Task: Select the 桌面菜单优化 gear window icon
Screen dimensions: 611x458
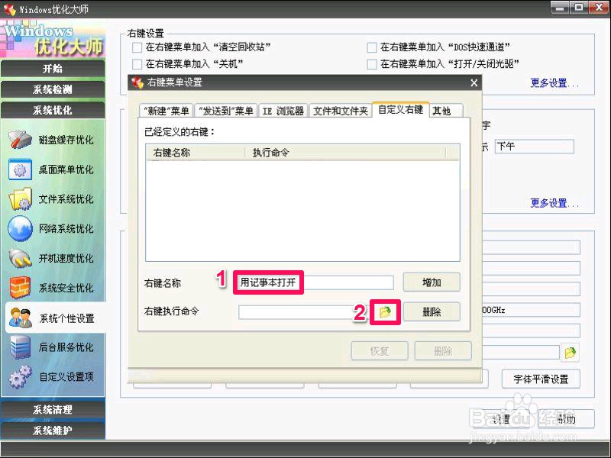Action: point(20,169)
